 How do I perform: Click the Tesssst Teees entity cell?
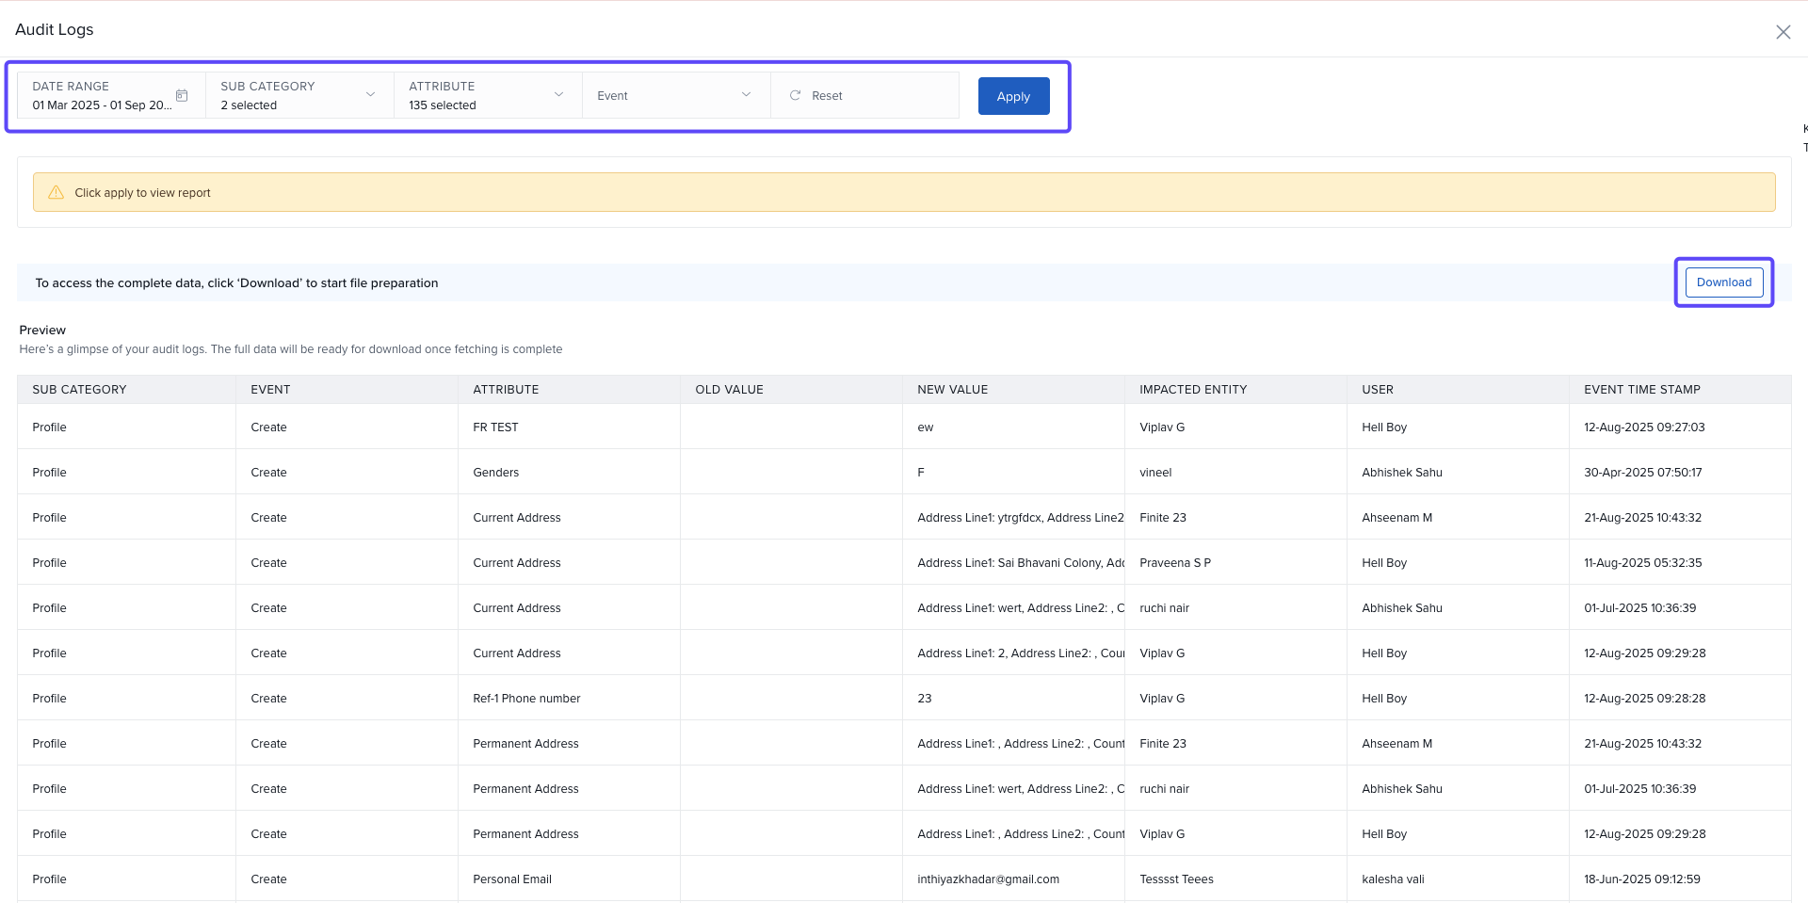(x=1176, y=879)
